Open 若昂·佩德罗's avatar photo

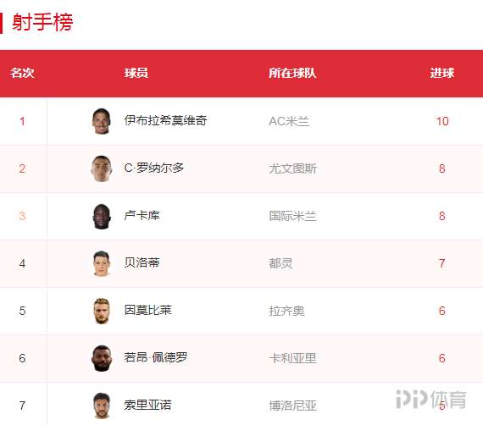tap(102, 358)
